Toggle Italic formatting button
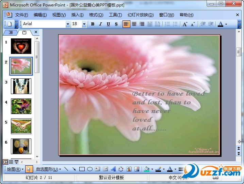 point(100,24)
